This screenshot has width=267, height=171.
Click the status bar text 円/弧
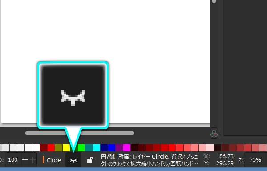[x=108, y=156]
